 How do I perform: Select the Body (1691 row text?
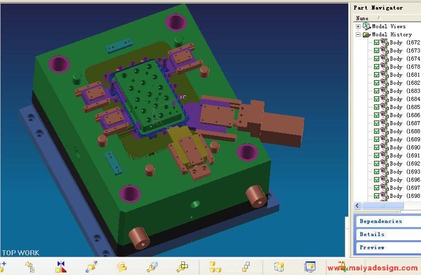coord(405,155)
